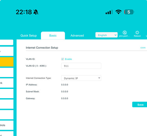
Task: Tap the Wi-Fi status icon
Action: pyautogui.click(x=119, y=12)
